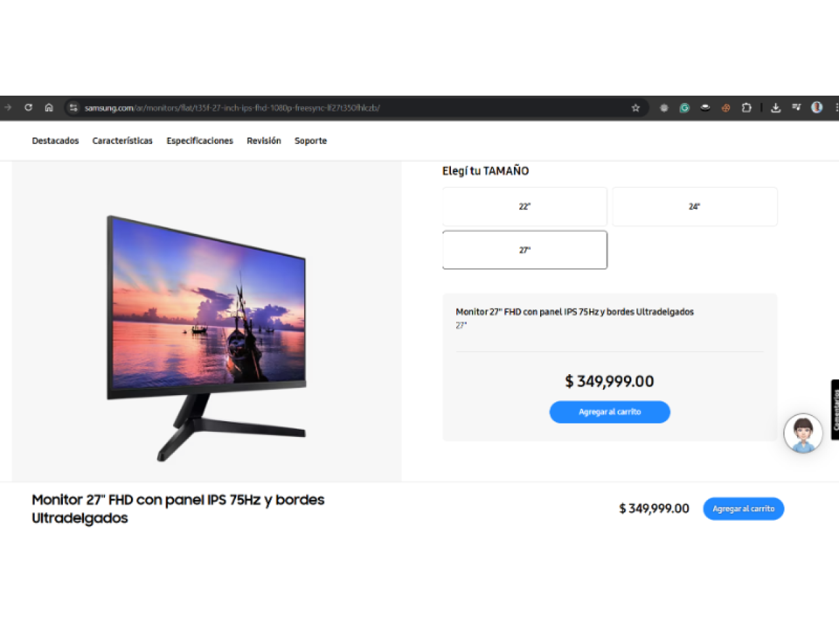The image size is (839, 629).
Task: Click Agregar al carrito under the price card
Action: 610,412
